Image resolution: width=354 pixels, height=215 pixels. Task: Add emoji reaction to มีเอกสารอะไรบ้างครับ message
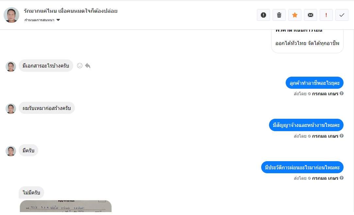(x=80, y=66)
